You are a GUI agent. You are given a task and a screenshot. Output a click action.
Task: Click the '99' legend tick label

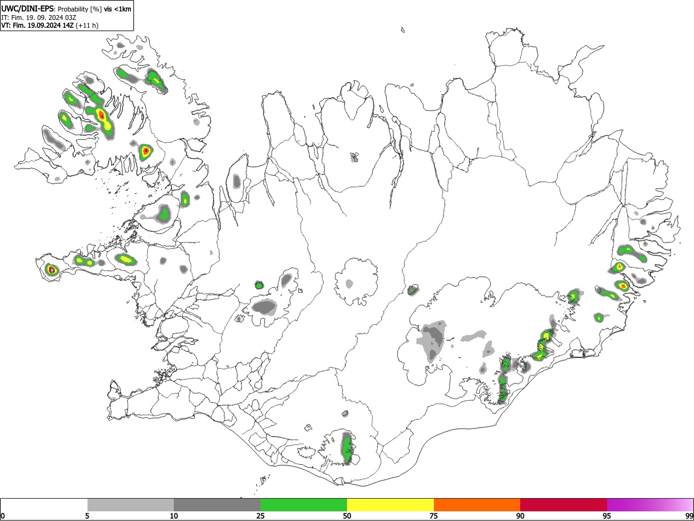[x=689, y=516]
